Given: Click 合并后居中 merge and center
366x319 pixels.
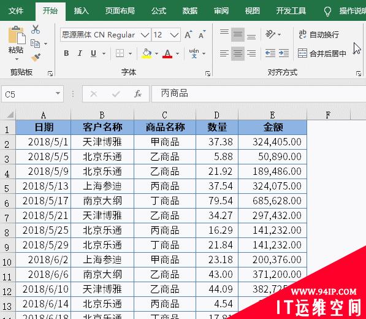Looking at the screenshot, I should point(322,53).
